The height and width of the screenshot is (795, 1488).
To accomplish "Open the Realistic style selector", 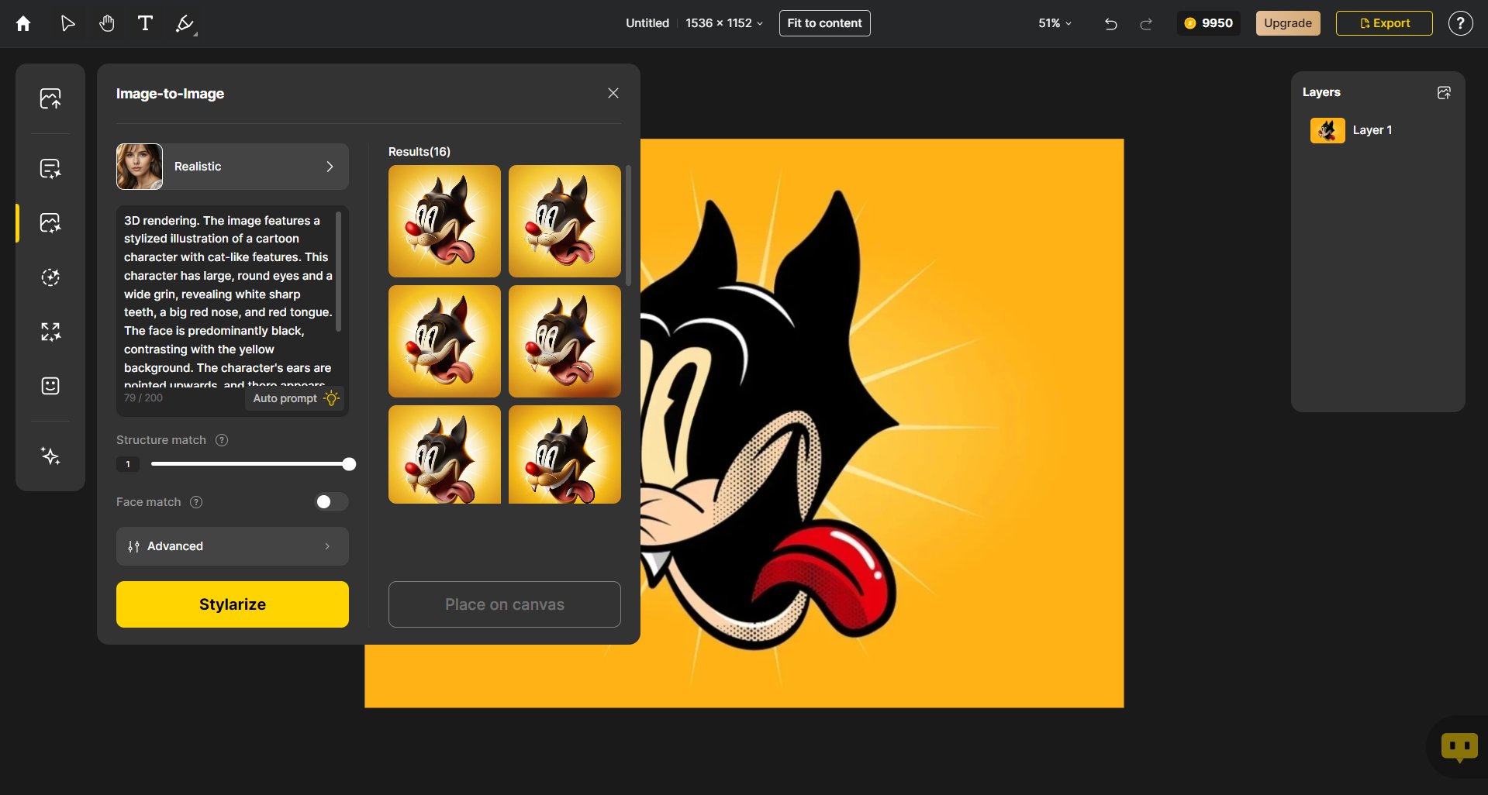I will (233, 167).
